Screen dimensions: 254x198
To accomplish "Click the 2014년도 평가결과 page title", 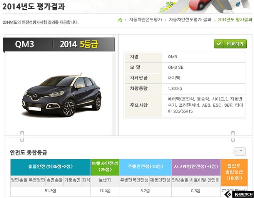I will 34,7.
